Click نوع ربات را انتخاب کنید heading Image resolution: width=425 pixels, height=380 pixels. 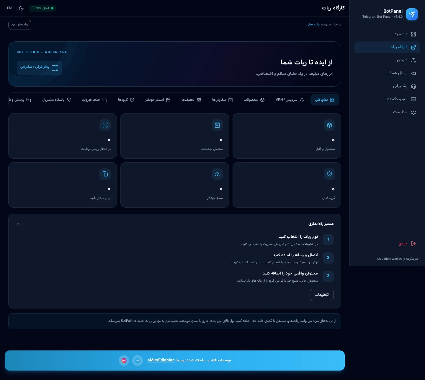[298, 237]
